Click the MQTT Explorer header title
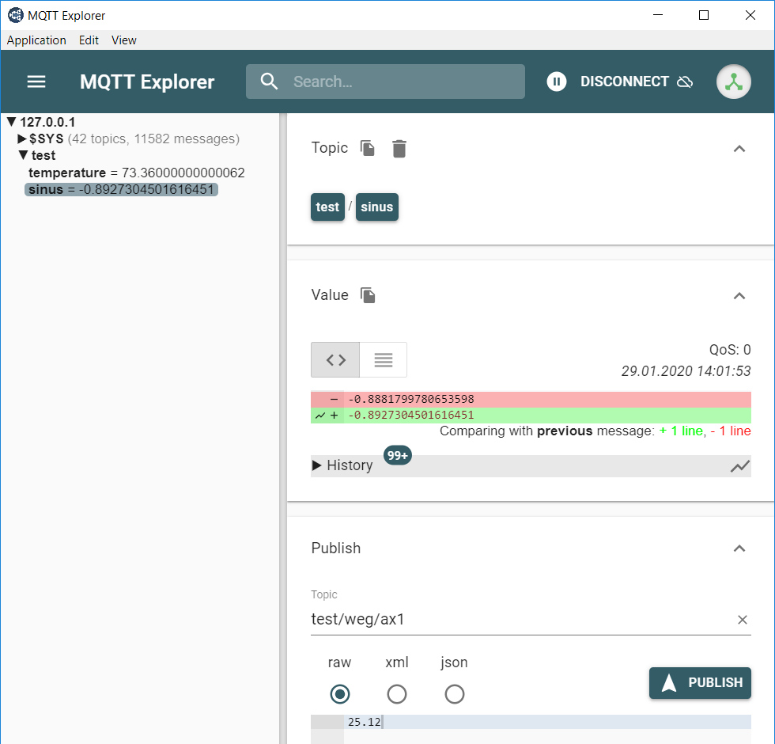Image resolution: width=775 pixels, height=744 pixels. (147, 82)
